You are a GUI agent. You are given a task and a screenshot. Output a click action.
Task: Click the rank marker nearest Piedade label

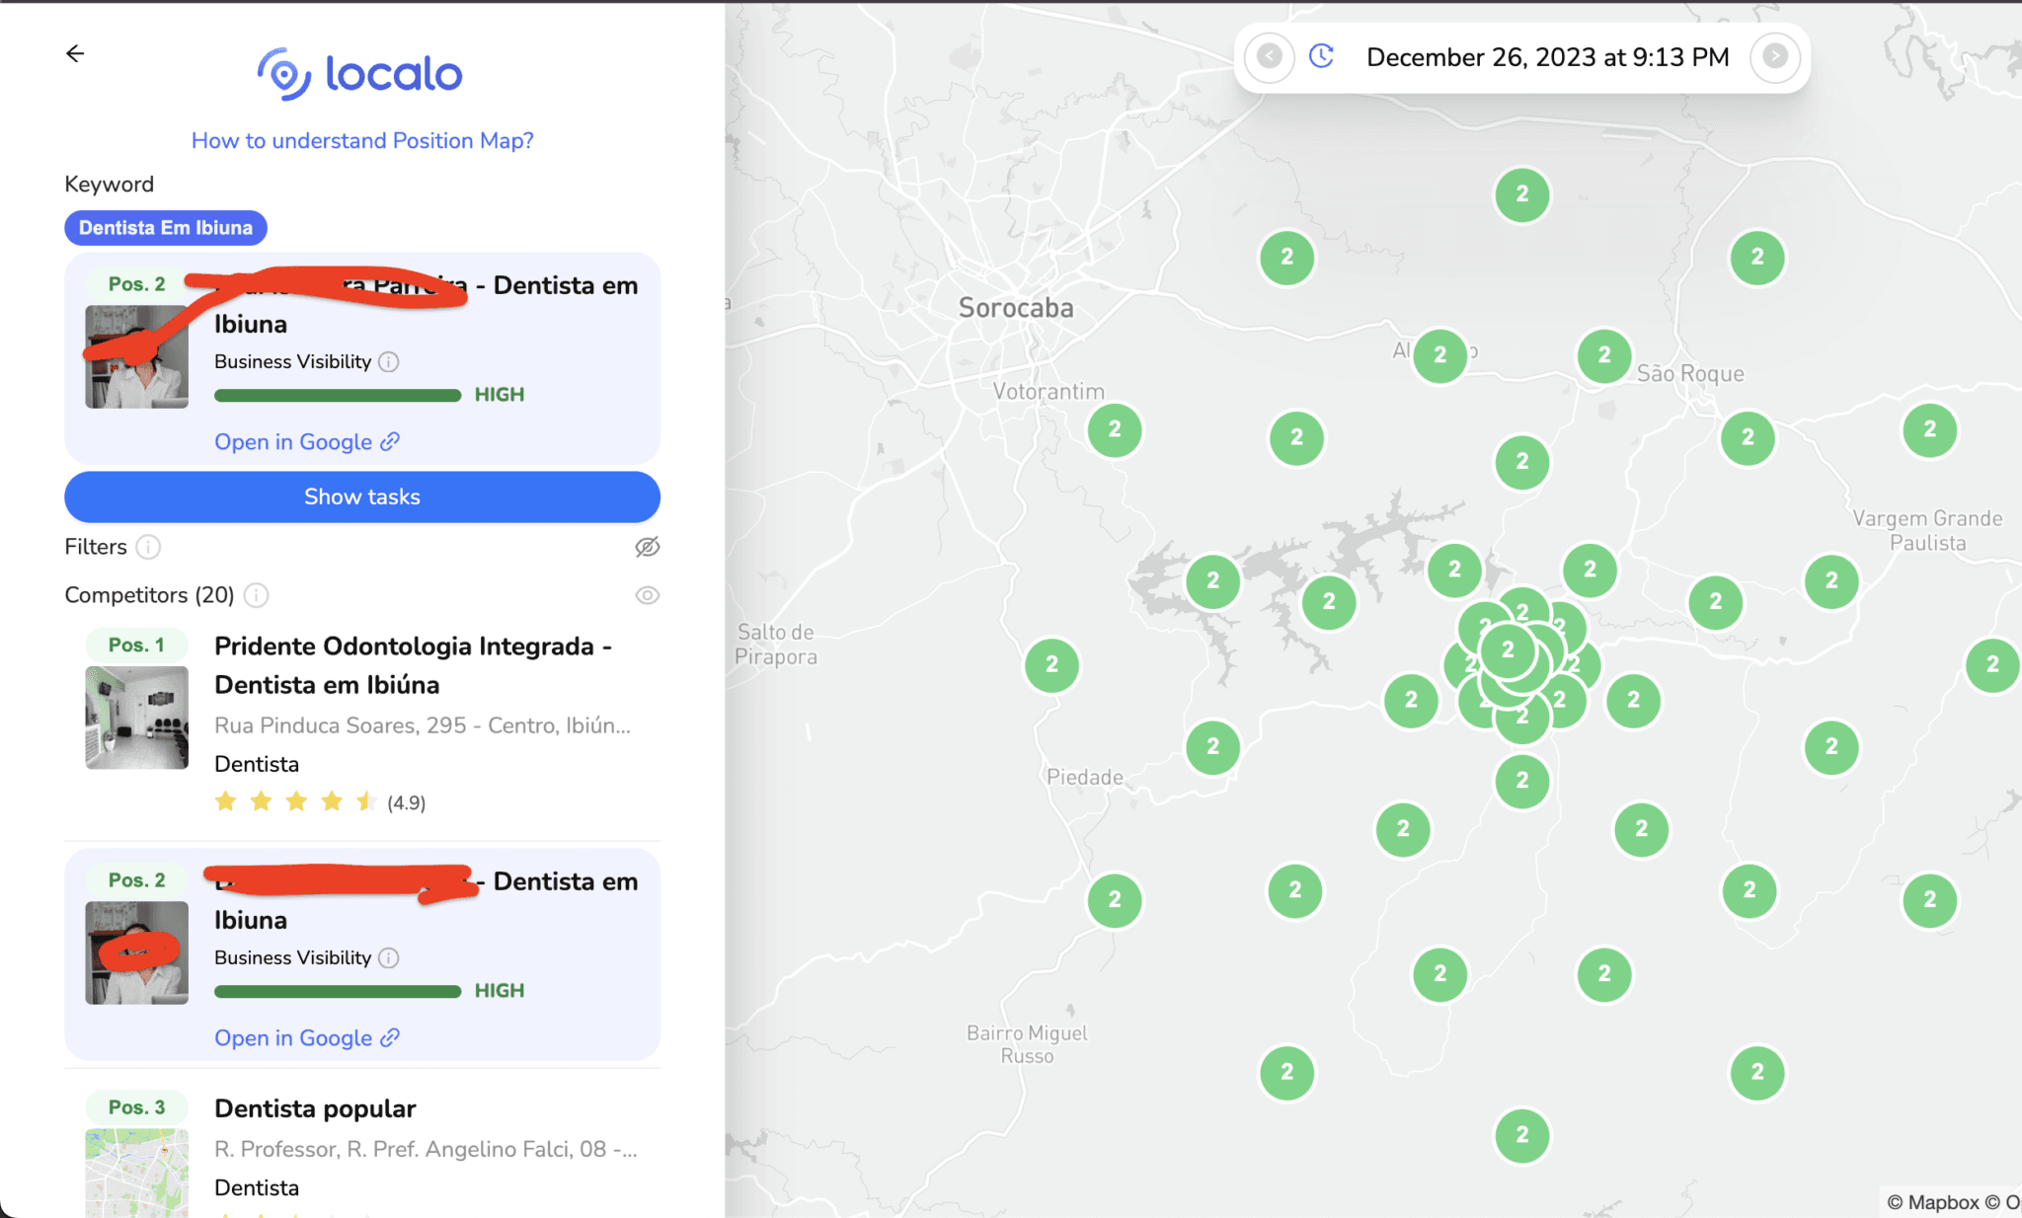point(1213,747)
